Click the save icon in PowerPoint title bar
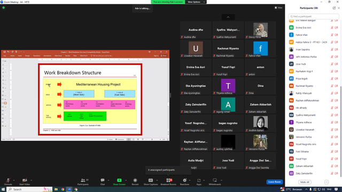This screenshot has height=192, width=342. [4, 52]
